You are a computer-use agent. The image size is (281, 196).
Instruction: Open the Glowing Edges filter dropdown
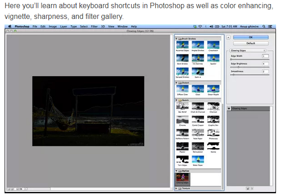coord(248,50)
